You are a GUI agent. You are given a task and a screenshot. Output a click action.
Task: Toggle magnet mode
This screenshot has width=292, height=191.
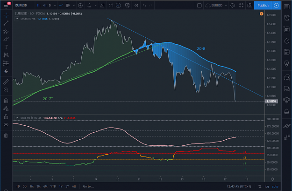point(6,101)
